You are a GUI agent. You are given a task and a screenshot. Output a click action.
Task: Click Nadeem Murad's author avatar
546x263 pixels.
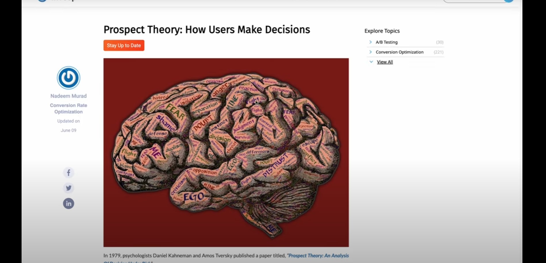(68, 78)
